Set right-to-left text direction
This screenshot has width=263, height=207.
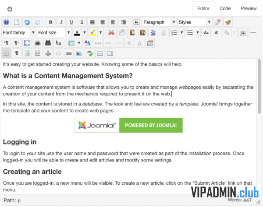(x=17, y=43)
